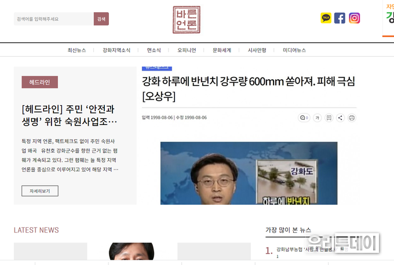Screen dimensions: 394x265
Task: Click the blue category tag above article title
Action: point(157,68)
